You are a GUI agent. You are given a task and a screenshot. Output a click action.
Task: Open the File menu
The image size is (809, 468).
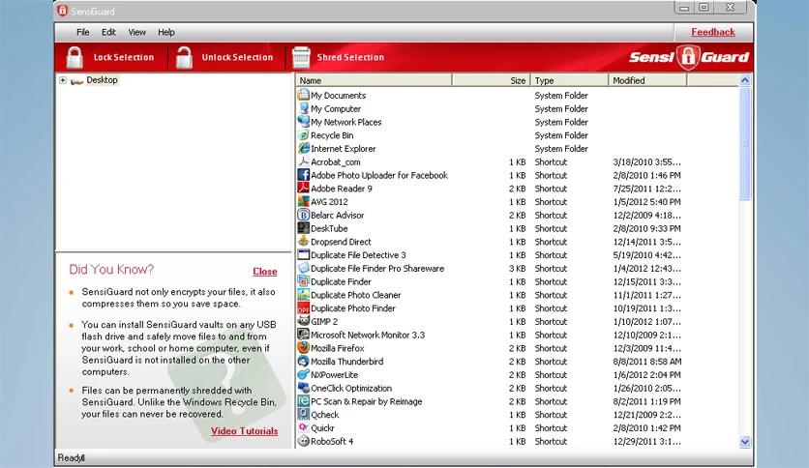(82, 32)
